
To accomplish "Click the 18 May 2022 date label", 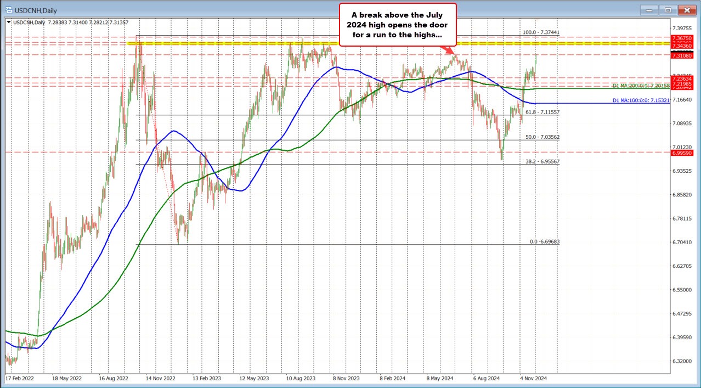I will [67, 378].
